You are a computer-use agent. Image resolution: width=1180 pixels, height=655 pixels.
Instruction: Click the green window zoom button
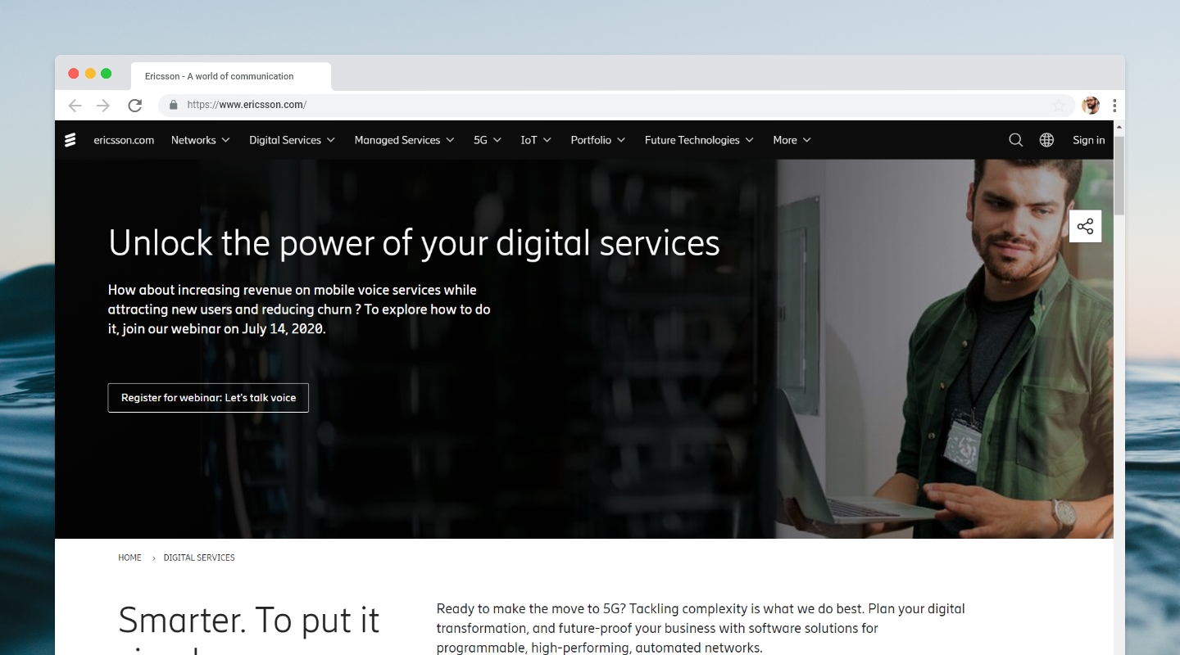point(106,74)
